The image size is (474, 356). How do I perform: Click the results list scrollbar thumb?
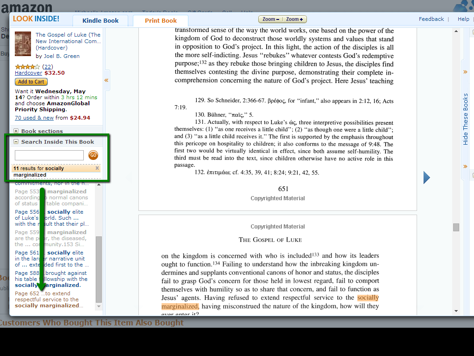point(99,269)
